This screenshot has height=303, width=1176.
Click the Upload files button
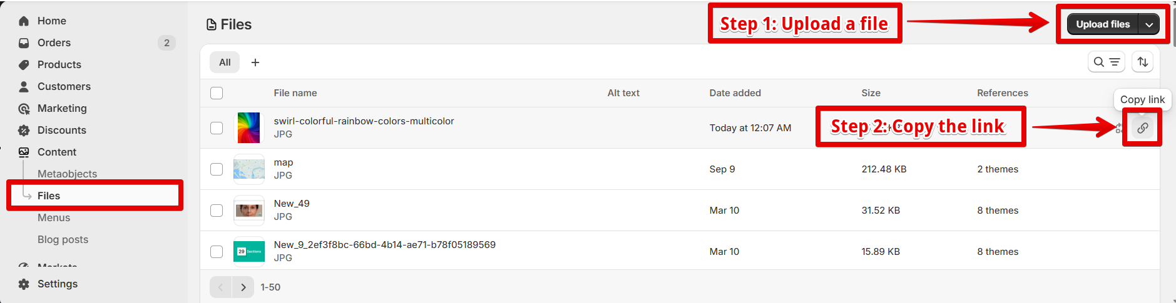1103,24
